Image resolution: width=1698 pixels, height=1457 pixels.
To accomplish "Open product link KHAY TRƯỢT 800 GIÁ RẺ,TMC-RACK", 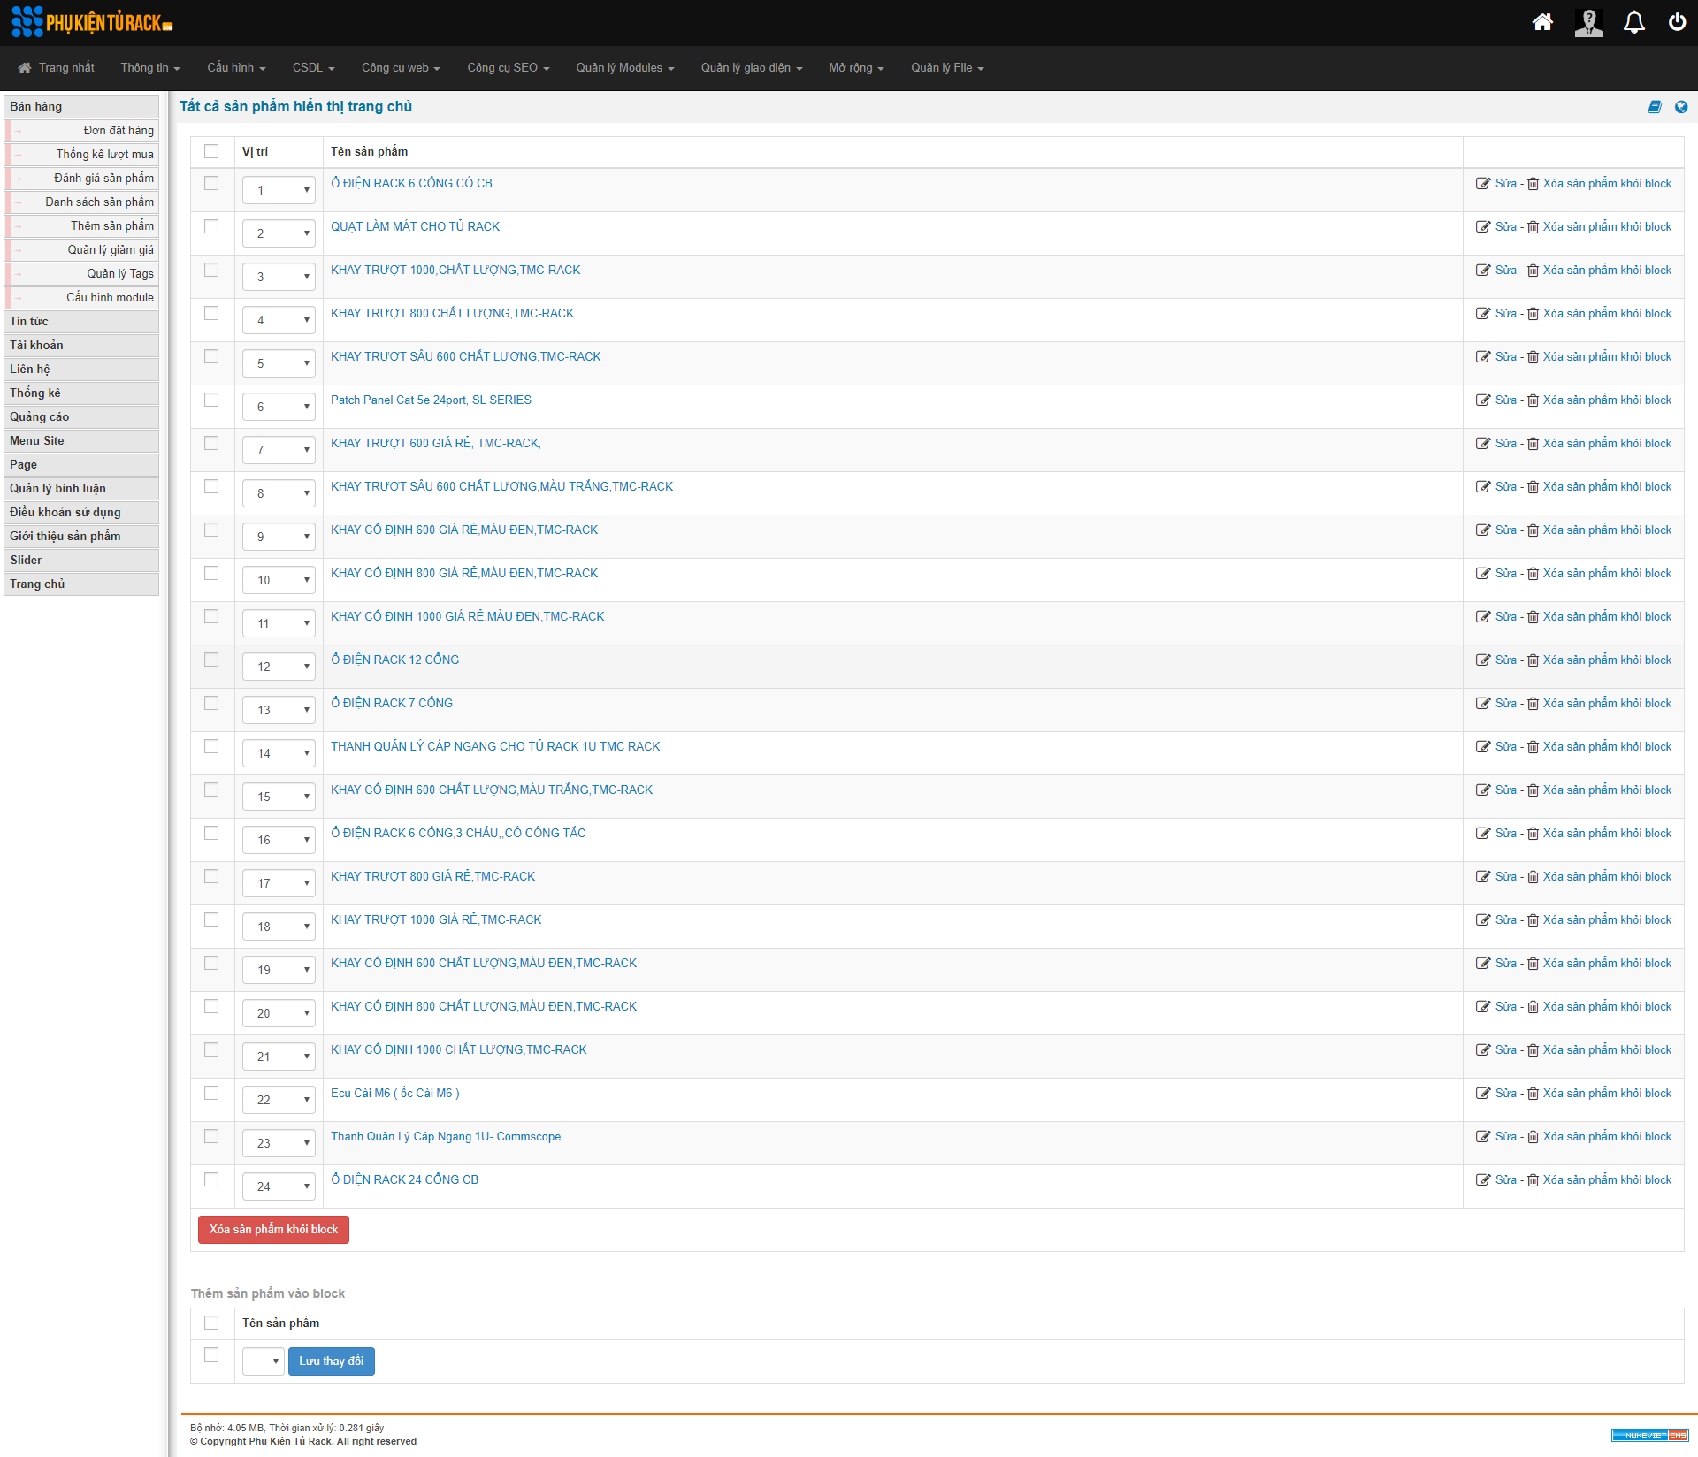I will point(432,876).
